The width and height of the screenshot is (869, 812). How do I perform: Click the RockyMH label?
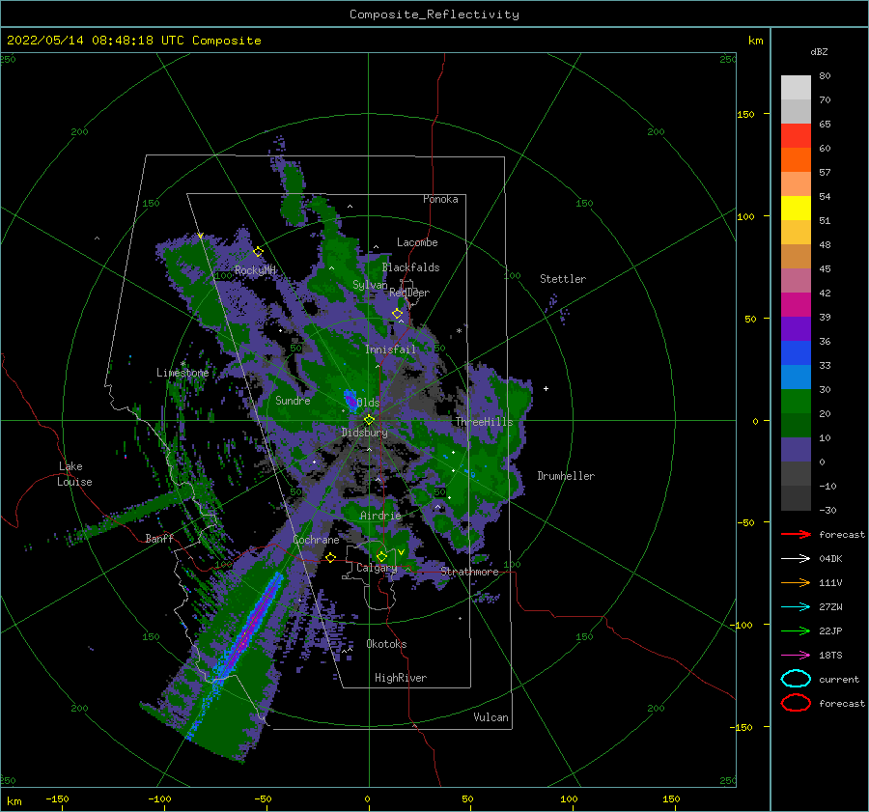click(x=255, y=270)
